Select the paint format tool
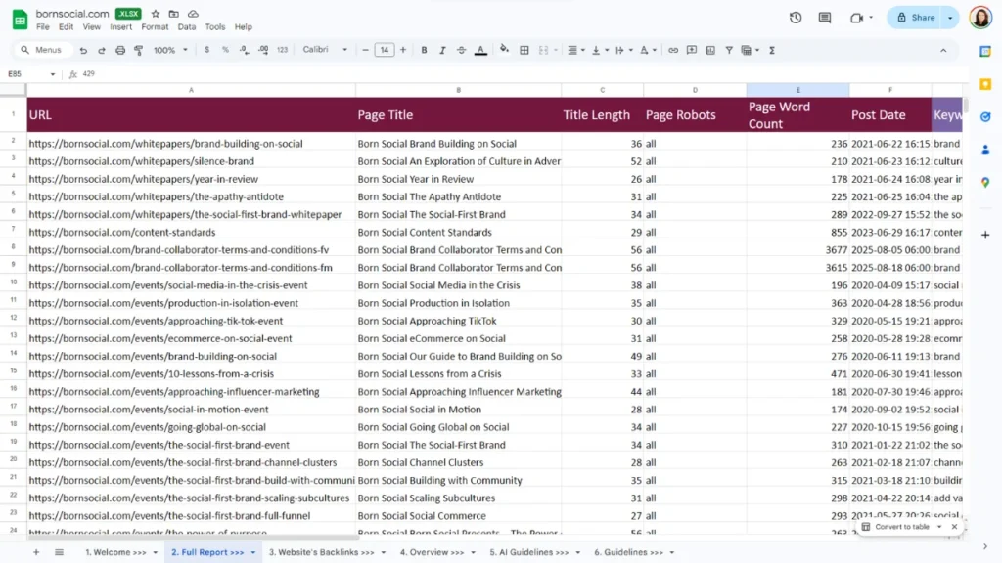The image size is (1002, 563). tap(138, 50)
